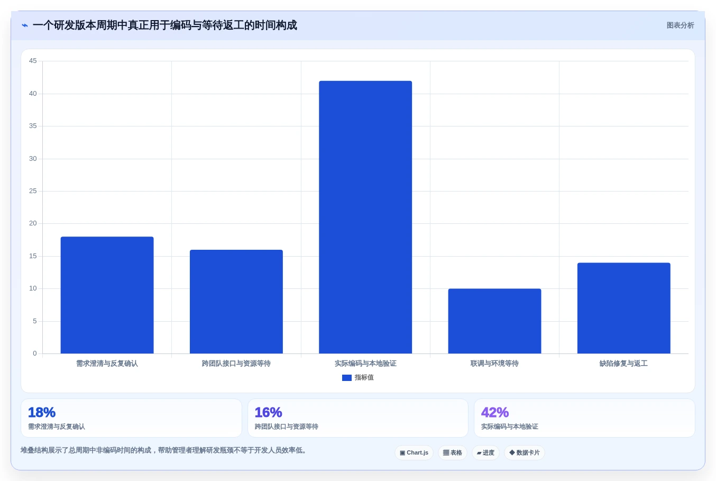Click the chart title text 一个研发版本周期中

click(x=165, y=25)
